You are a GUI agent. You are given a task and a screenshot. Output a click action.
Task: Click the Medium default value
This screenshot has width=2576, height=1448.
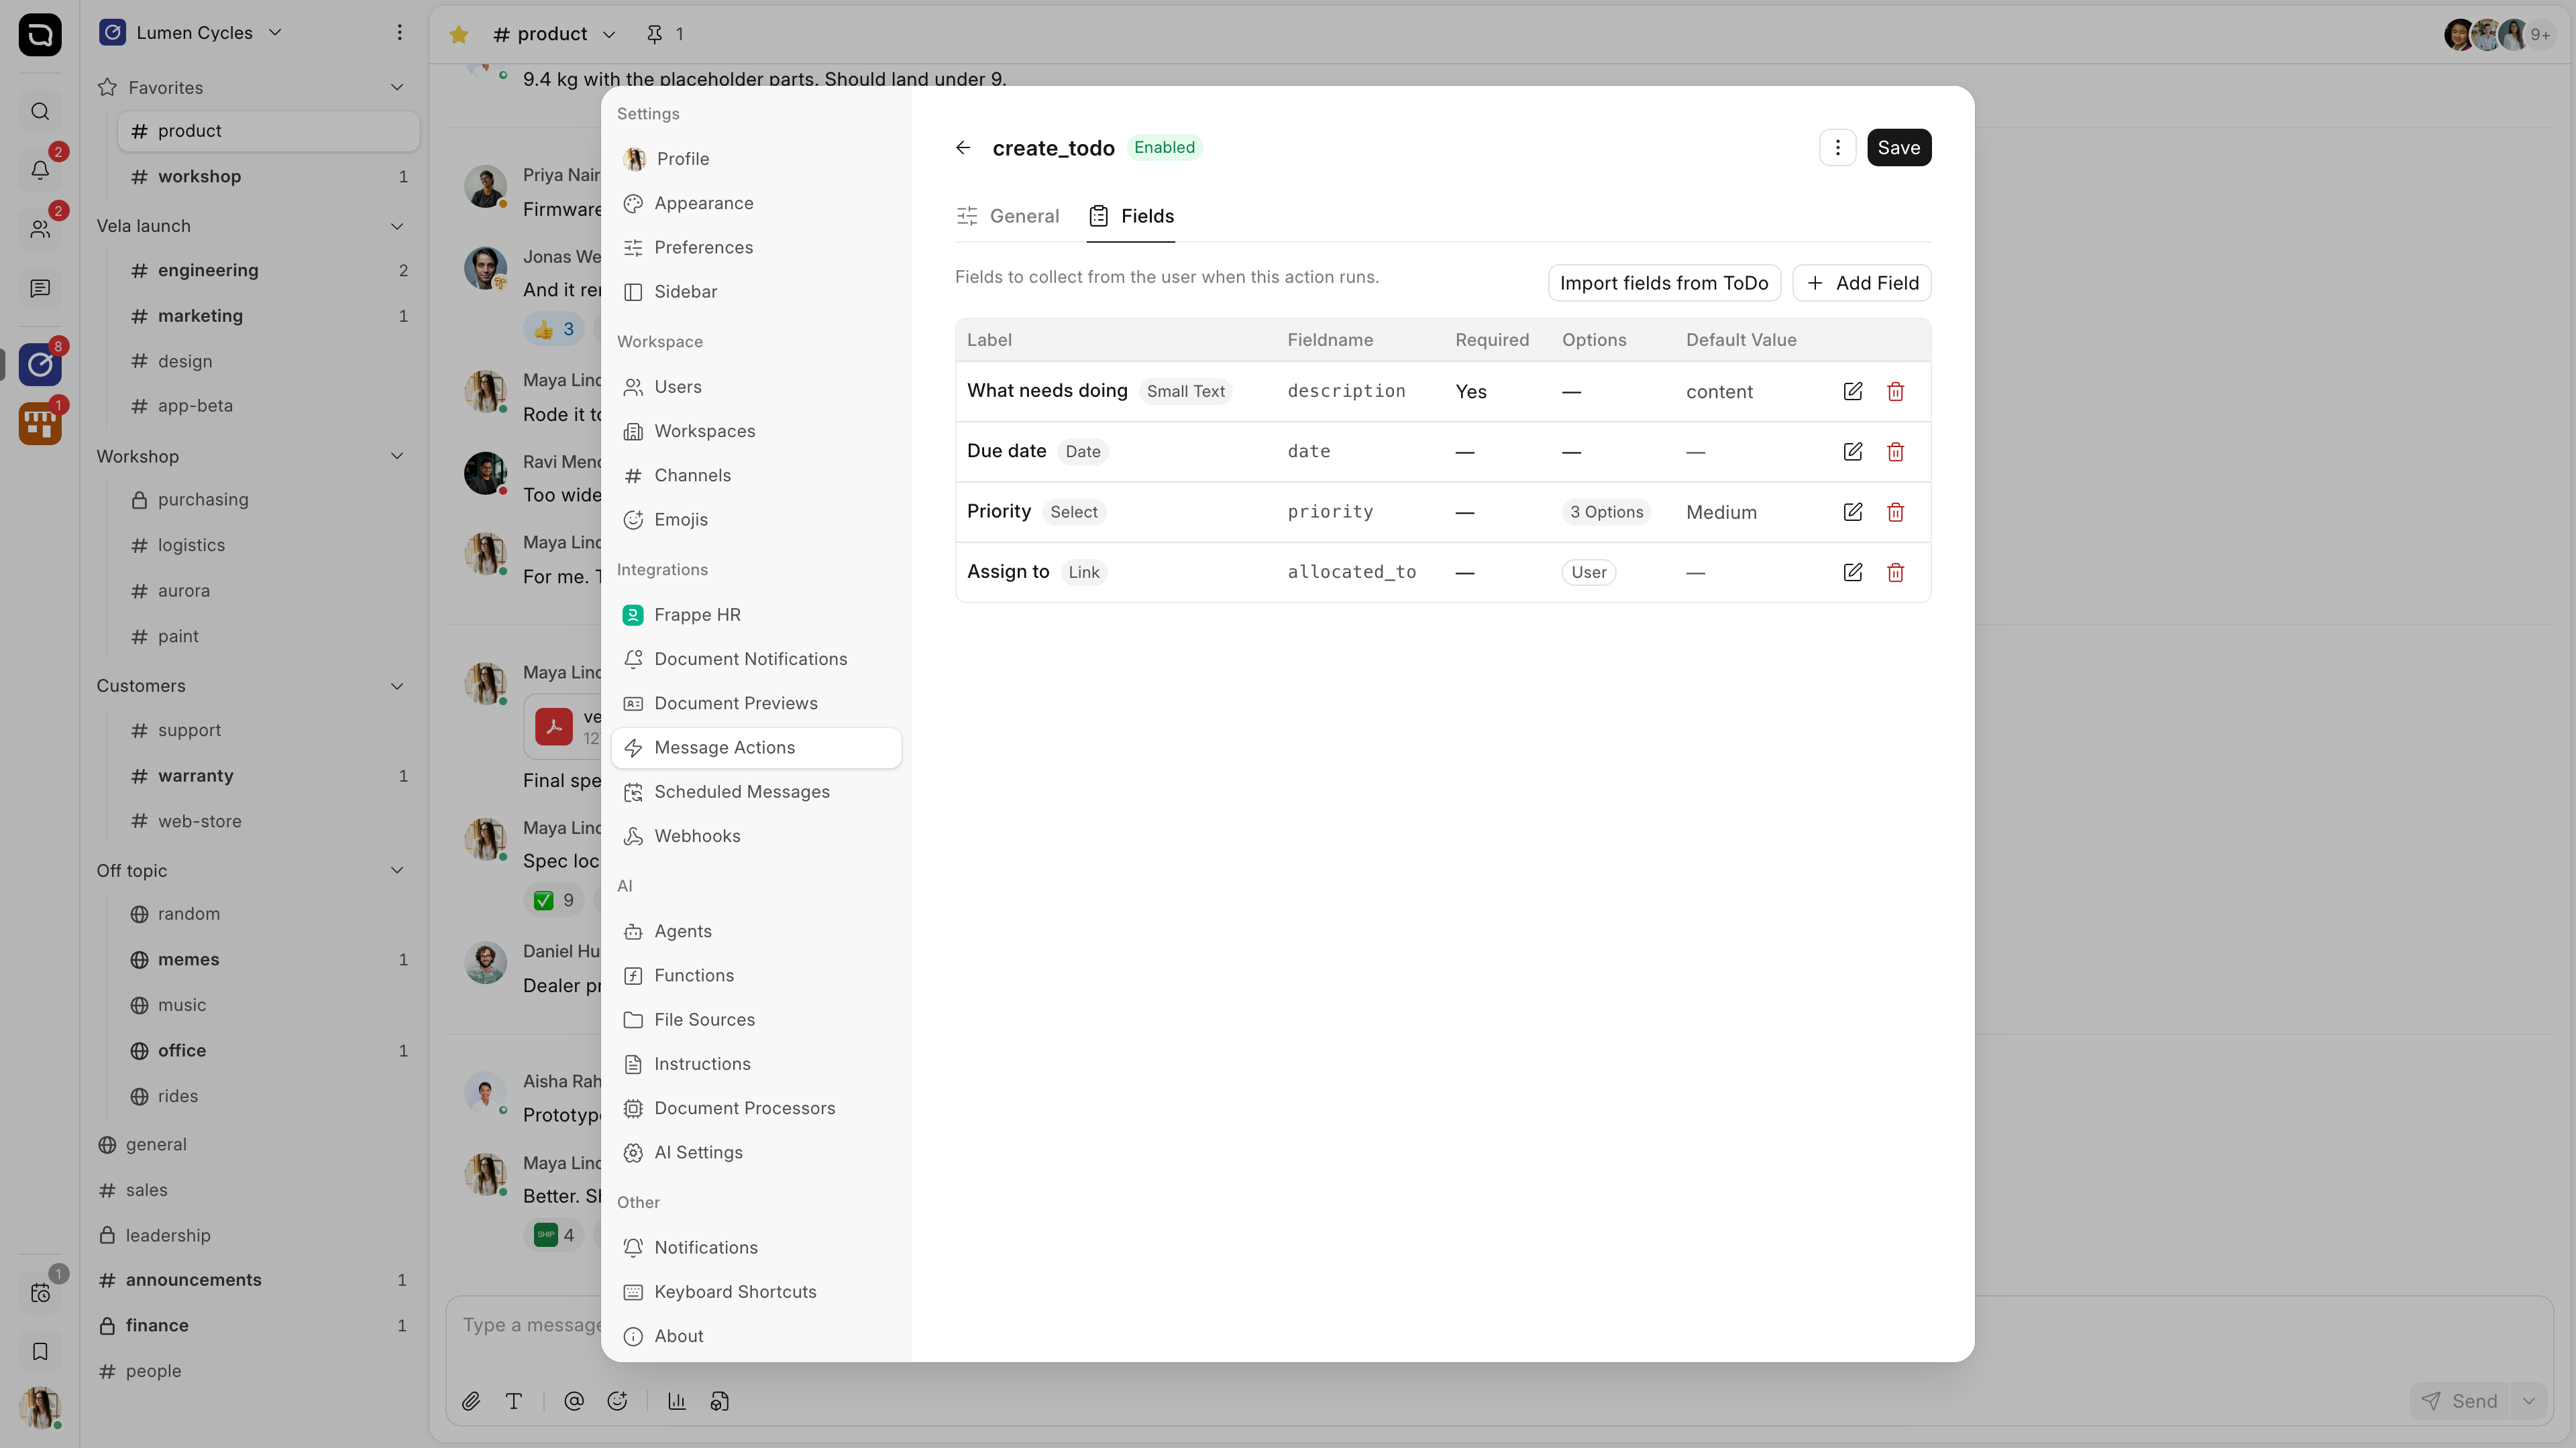pos(1721,511)
